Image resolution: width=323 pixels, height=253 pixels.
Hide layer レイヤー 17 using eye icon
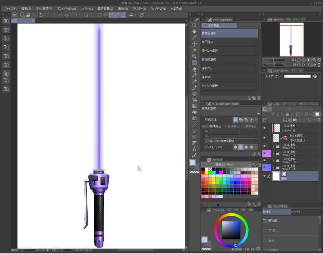pos(264,128)
